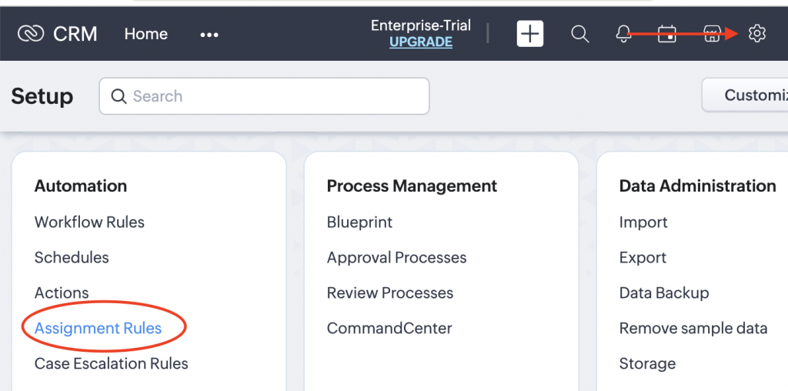Click the UPGRADE link
Image resolution: width=788 pixels, height=391 pixels.
(x=421, y=42)
